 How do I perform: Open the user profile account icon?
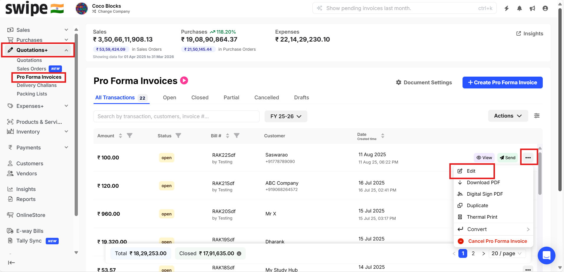coord(545,8)
